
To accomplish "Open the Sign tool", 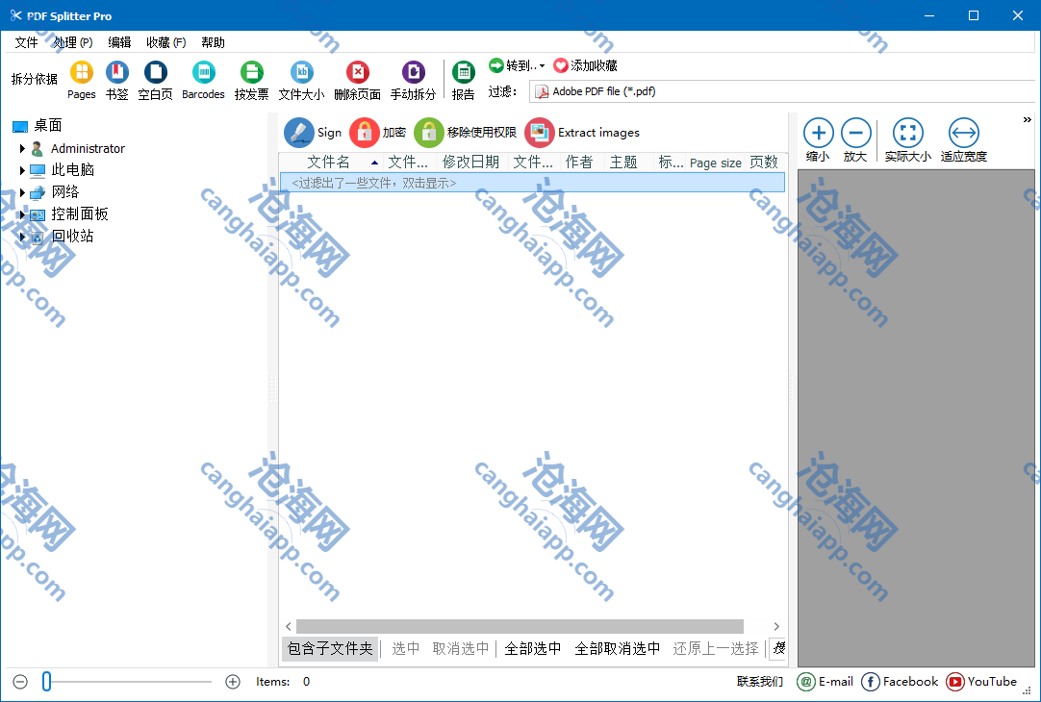I will pos(299,132).
